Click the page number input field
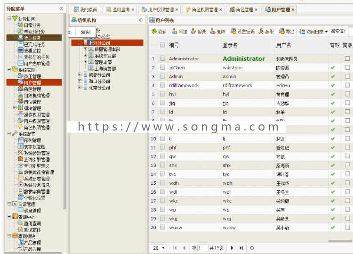 coord(202,248)
